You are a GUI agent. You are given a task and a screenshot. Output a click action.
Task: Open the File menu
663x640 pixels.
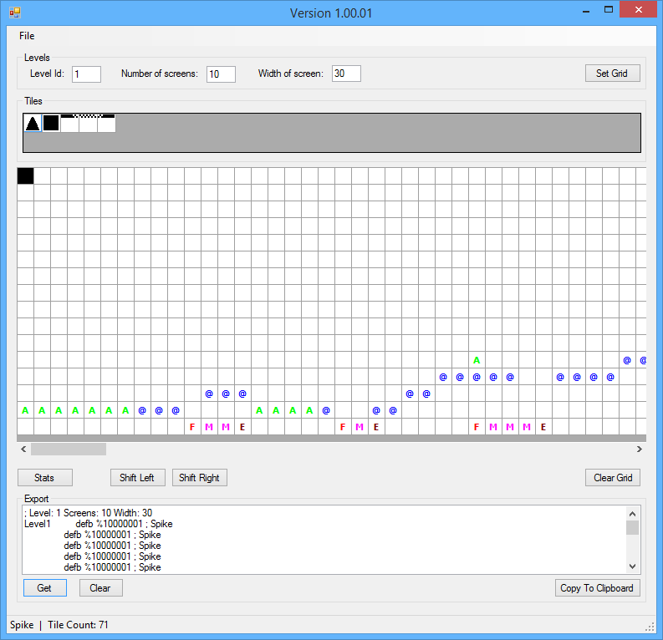point(27,36)
